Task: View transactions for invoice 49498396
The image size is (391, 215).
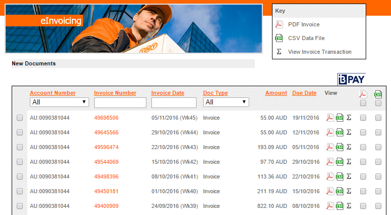Action: point(349,176)
